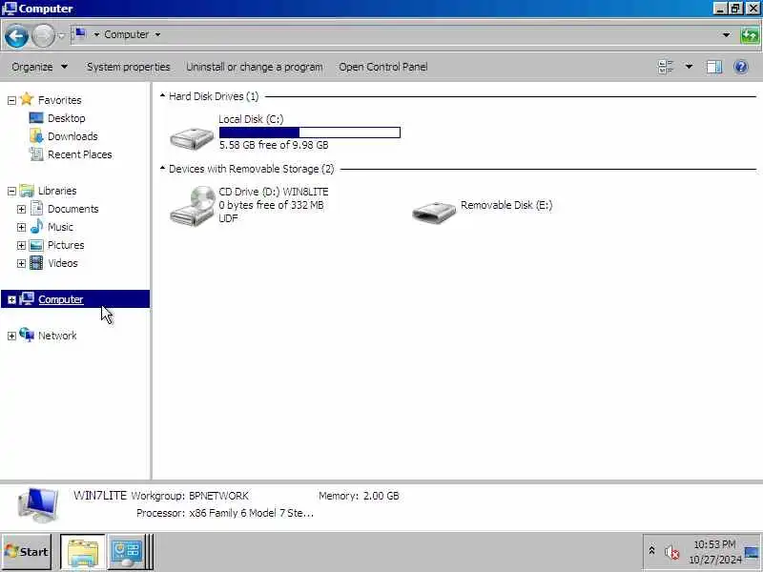The height and width of the screenshot is (572, 763).
Task: Click the Local Disk (C:) usage bar
Action: (x=310, y=133)
